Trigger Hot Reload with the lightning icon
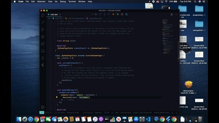This screenshot has width=219, height=123. pos(113,14)
